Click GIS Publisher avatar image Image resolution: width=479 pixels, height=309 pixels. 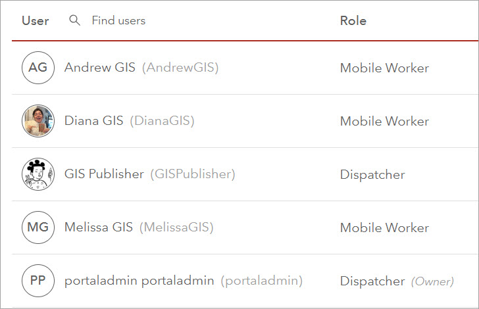38,174
